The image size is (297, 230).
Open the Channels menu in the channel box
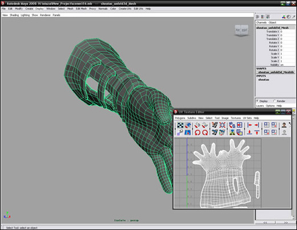[x=261, y=23]
